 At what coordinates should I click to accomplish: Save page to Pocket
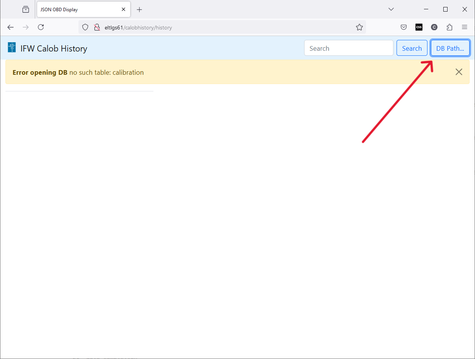coord(403,27)
